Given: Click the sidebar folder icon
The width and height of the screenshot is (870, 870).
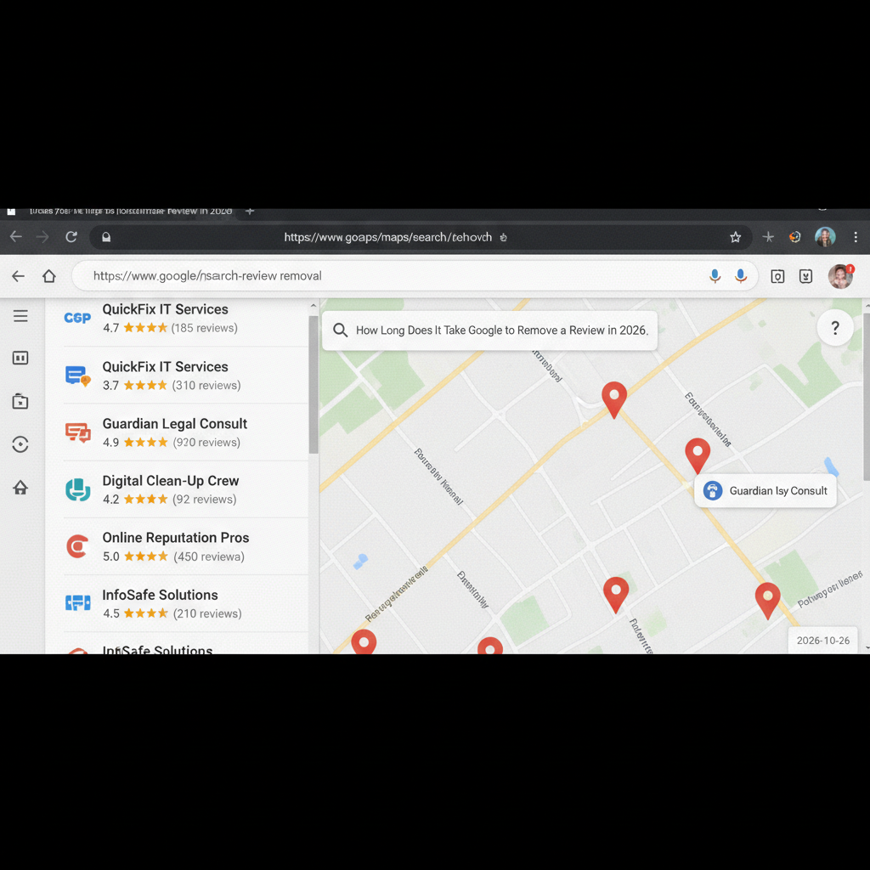Looking at the screenshot, I should pyautogui.click(x=20, y=401).
